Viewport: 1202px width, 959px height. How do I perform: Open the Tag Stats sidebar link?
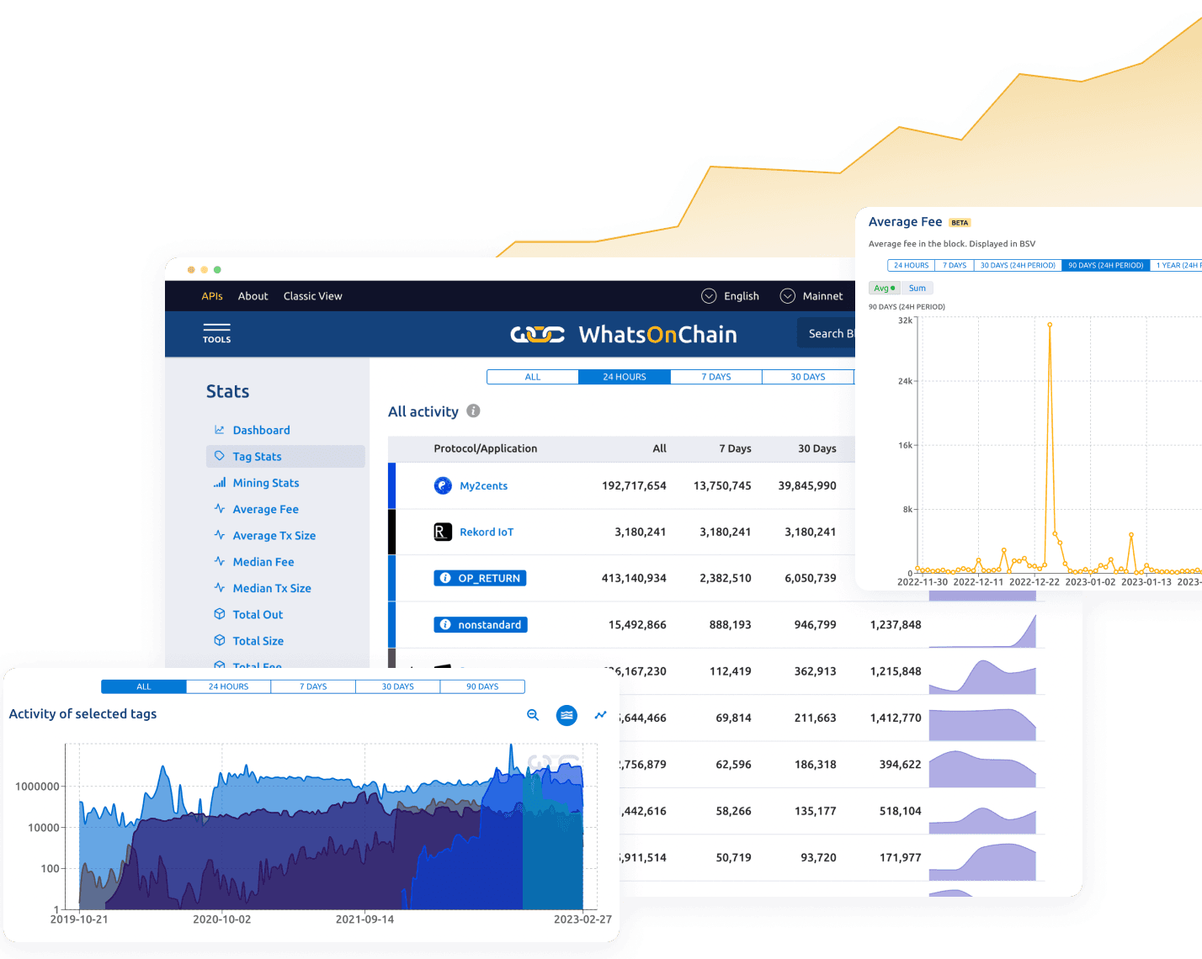(x=257, y=456)
